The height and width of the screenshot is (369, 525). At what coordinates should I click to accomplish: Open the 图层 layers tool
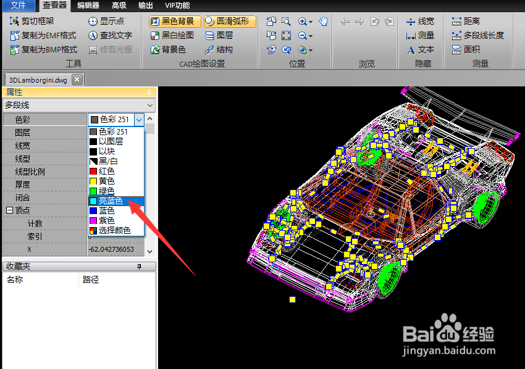(x=219, y=35)
